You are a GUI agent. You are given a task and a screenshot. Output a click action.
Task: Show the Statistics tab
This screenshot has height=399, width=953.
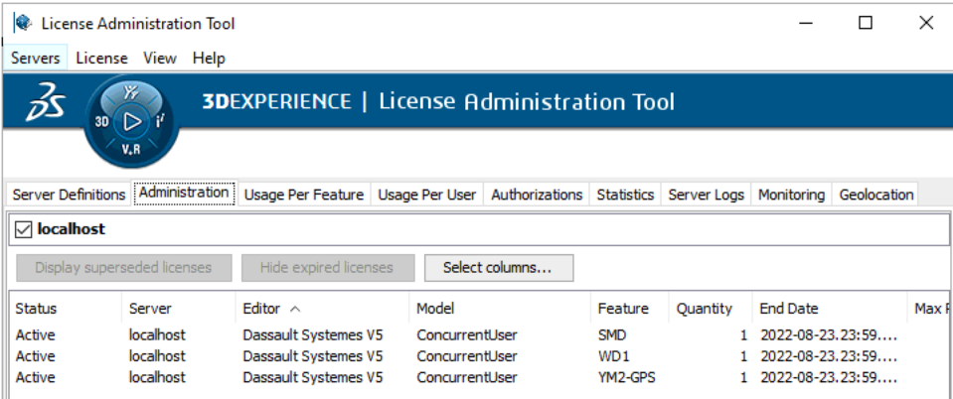coord(625,195)
